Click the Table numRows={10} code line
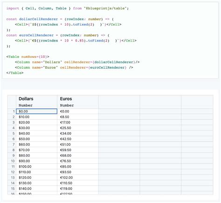Image resolution: width=221 pixels, height=203 pixels. (28, 57)
